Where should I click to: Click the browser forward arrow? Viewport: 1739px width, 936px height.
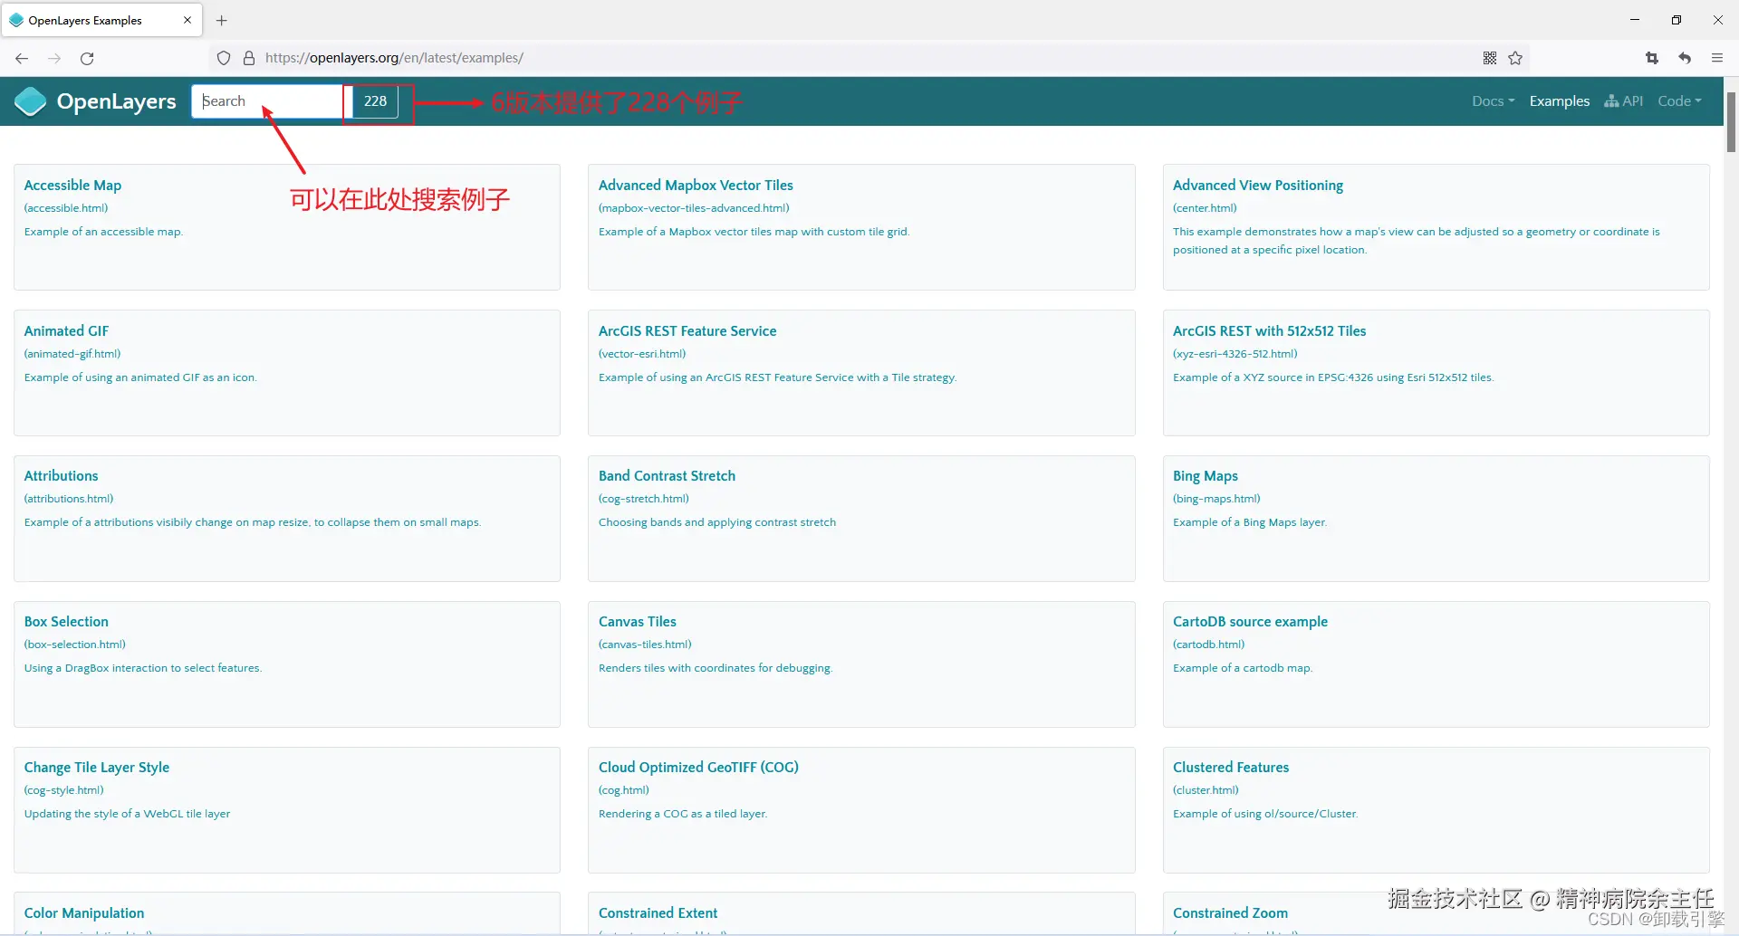54,58
